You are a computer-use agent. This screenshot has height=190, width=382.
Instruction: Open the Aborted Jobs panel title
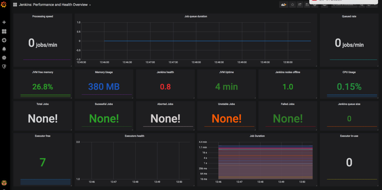tap(165, 104)
